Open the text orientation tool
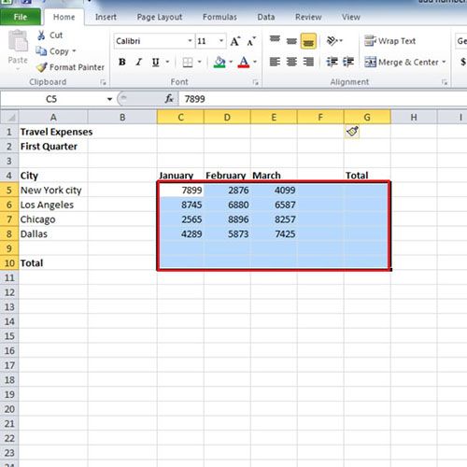 tap(333, 41)
